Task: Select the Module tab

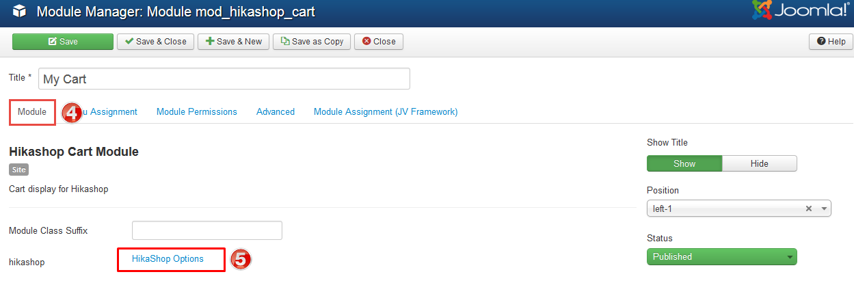Action: (32, 111)
